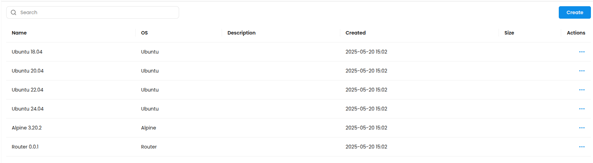Open actions menu for Alpine 3.20.2

pos(582,128)
